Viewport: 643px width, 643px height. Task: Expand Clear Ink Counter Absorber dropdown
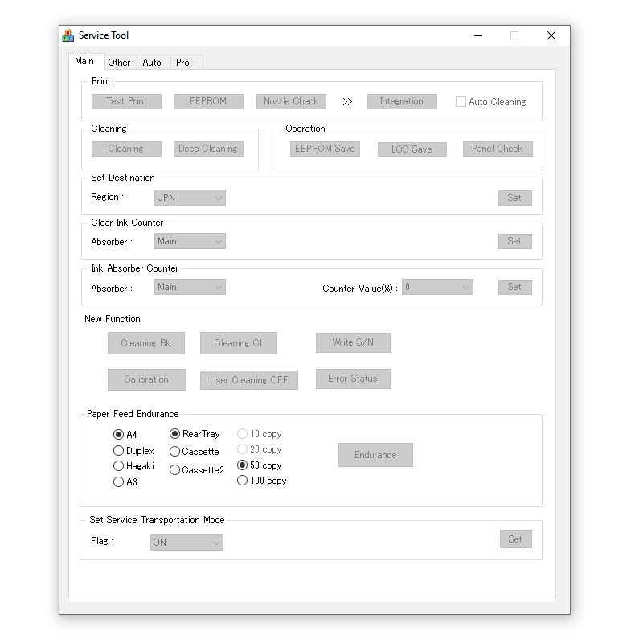click(x=190, y=241)
